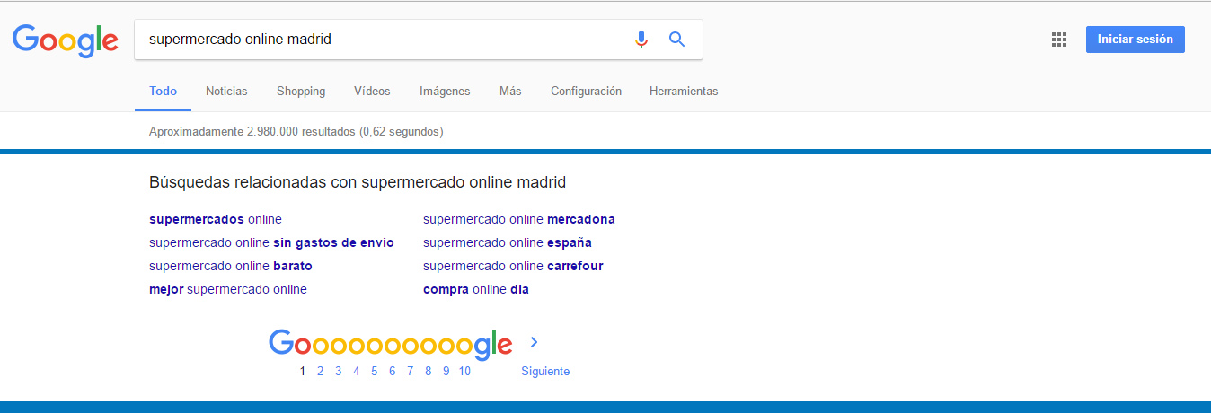
Task: Switch to the Imágenes tab
Action: coord(445,91)
